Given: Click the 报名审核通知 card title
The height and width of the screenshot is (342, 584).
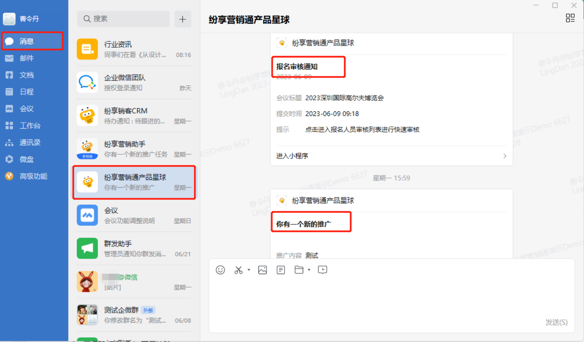Looking at the screenshot, I should click(x=297, y=67).
